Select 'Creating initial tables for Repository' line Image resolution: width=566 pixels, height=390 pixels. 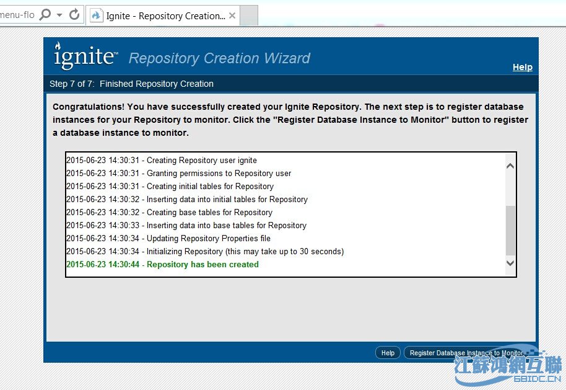pos(170,186)
